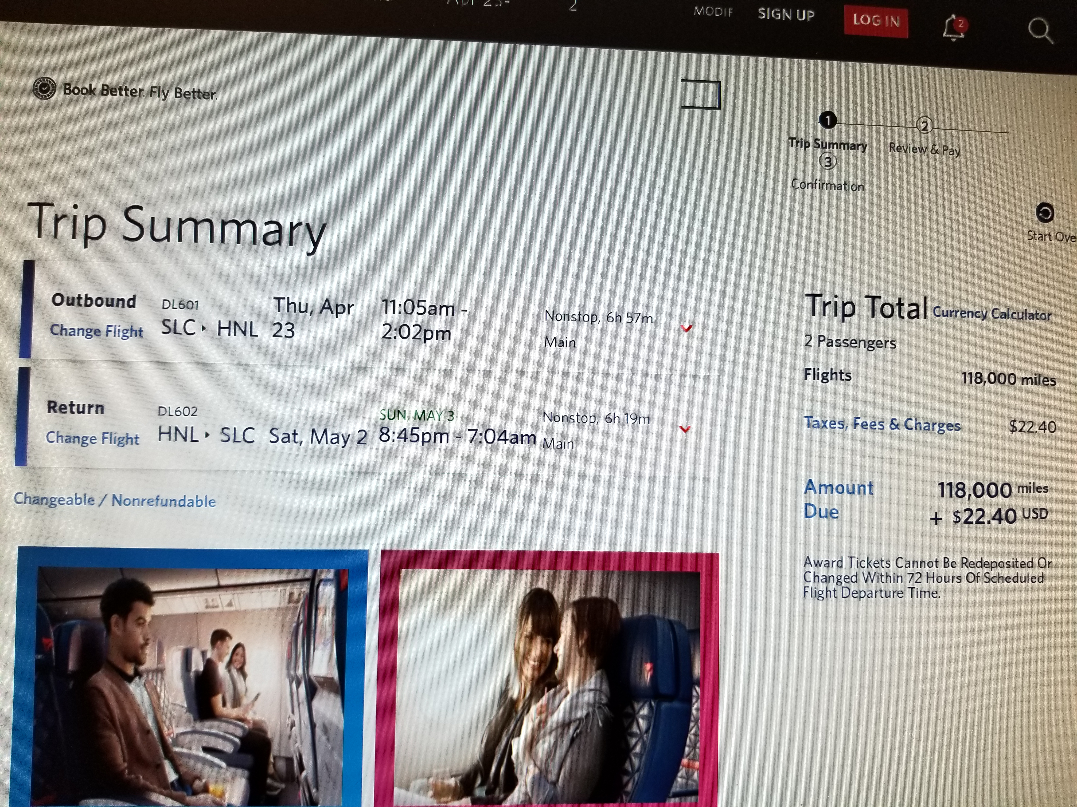Click the 118,000 miles Flights value
This screenshot has height=807, width=1077.
tap(1008, 379)
